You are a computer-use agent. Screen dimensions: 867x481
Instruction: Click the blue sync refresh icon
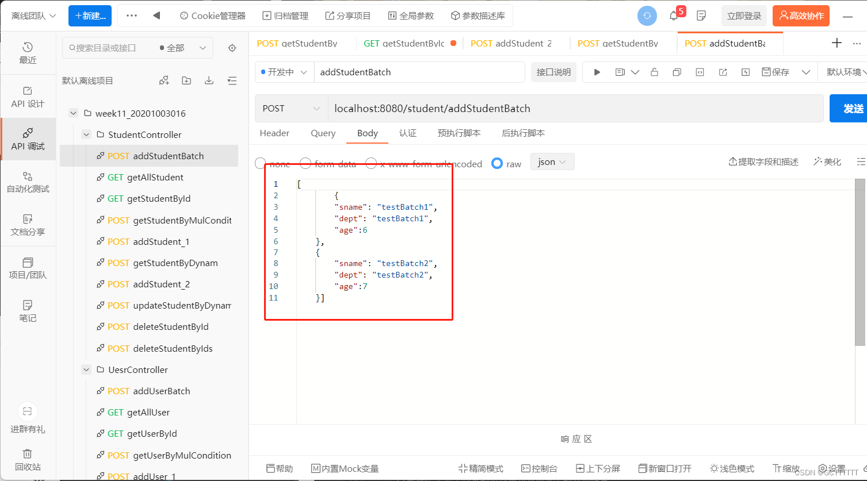click(647, 16)
